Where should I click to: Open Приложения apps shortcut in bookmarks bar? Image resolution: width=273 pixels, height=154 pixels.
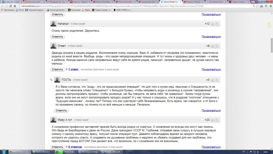[x=8, y=10]
